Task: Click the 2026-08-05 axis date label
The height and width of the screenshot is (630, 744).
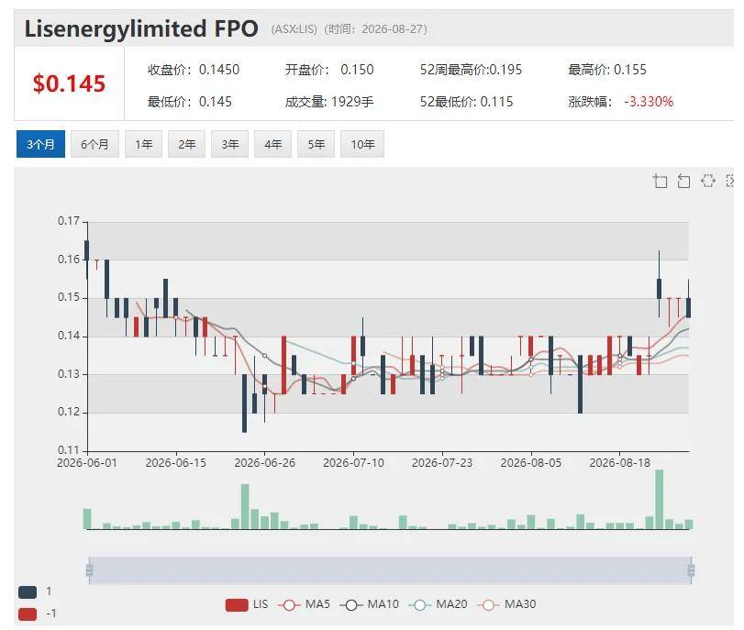Action: pyautogui.click(x=531, y=462)
